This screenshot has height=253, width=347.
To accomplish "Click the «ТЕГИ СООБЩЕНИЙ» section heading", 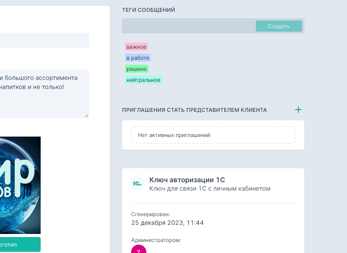I will click(x=148, y=10).
